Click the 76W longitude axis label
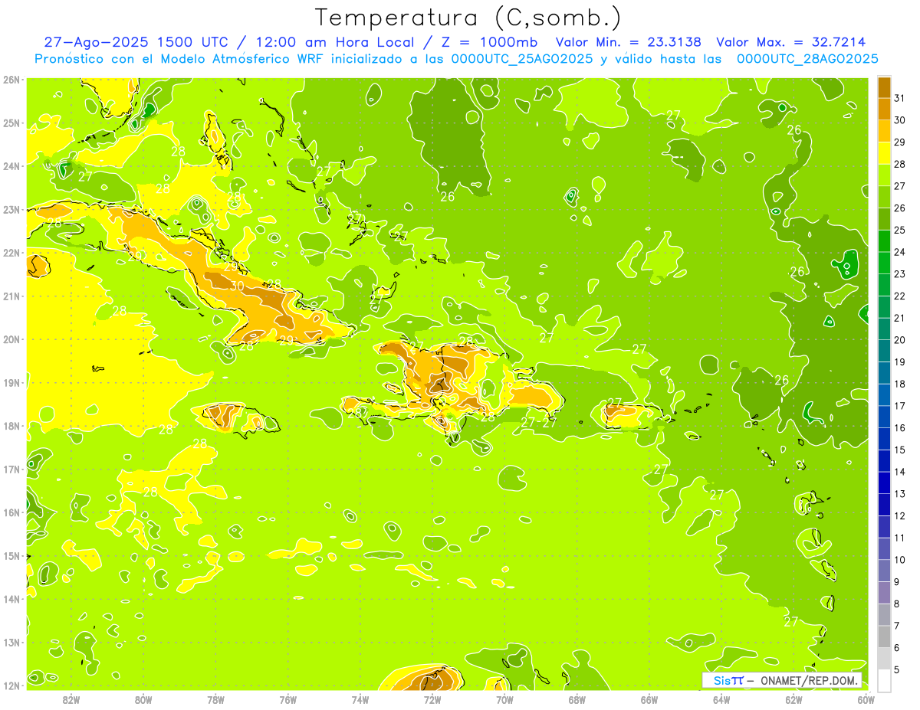 288,700
